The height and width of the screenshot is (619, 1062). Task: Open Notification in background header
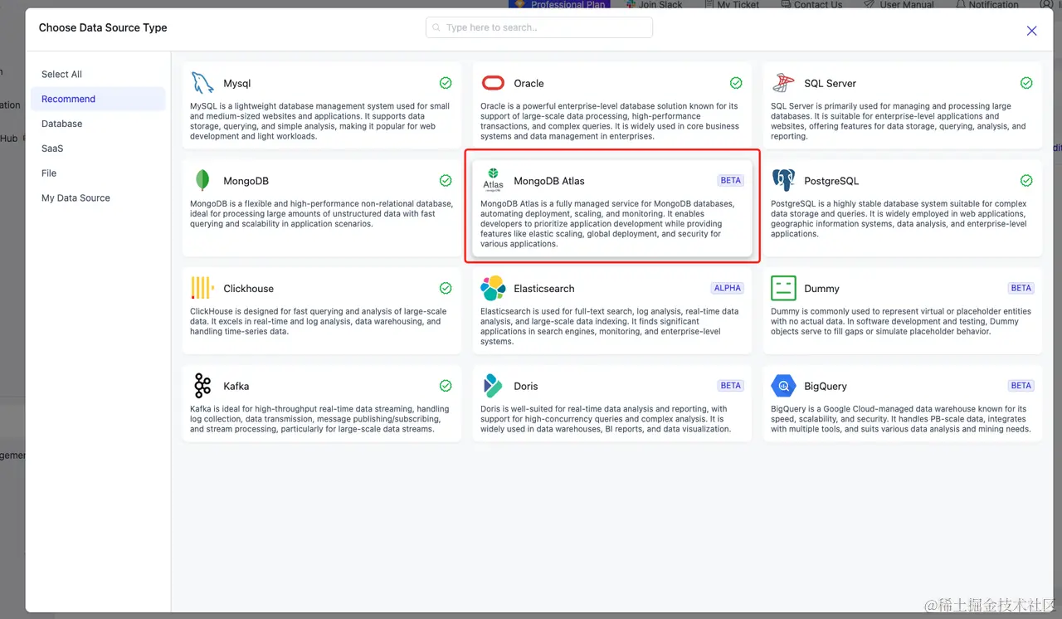(987, 4)
